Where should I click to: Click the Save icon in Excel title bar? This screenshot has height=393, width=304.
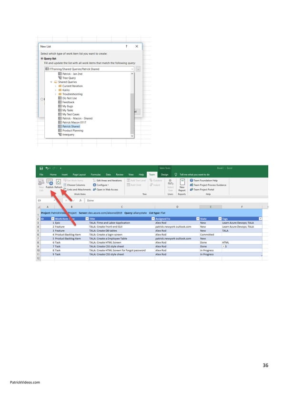click(41, 168)
